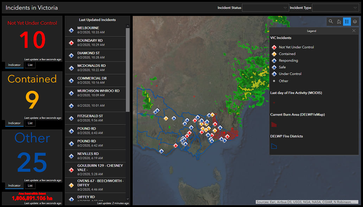Image resolution: width=363 pixels, height=207 pixels.
Task: Reset map to home extent
Action: point(339,21)
